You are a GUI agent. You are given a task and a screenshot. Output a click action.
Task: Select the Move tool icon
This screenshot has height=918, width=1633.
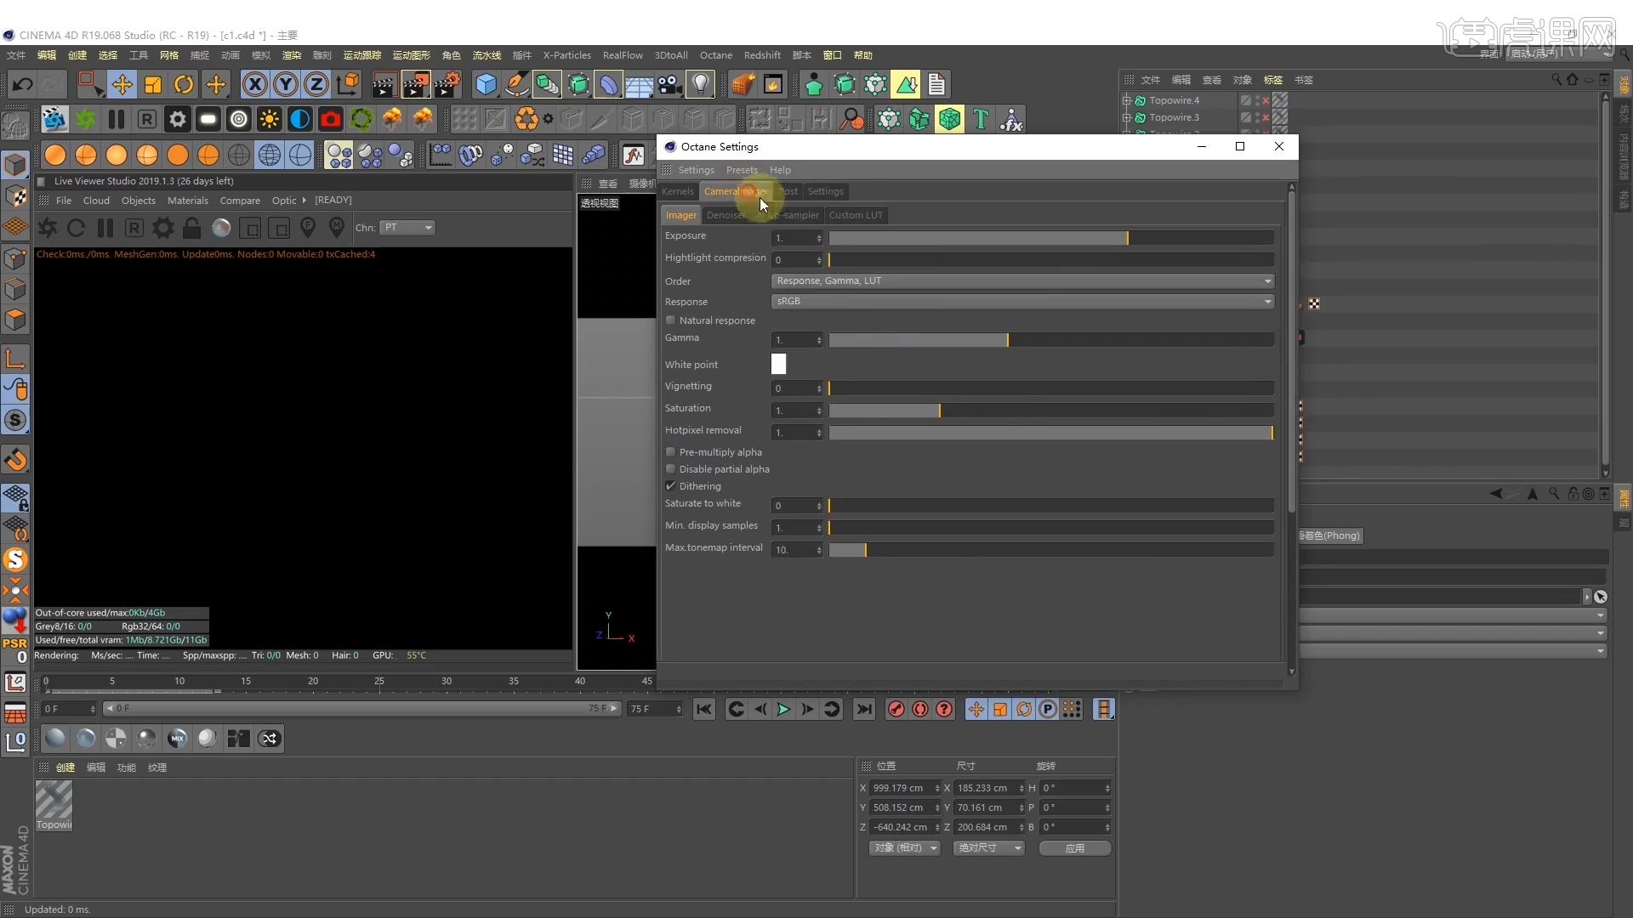[122, 84]
